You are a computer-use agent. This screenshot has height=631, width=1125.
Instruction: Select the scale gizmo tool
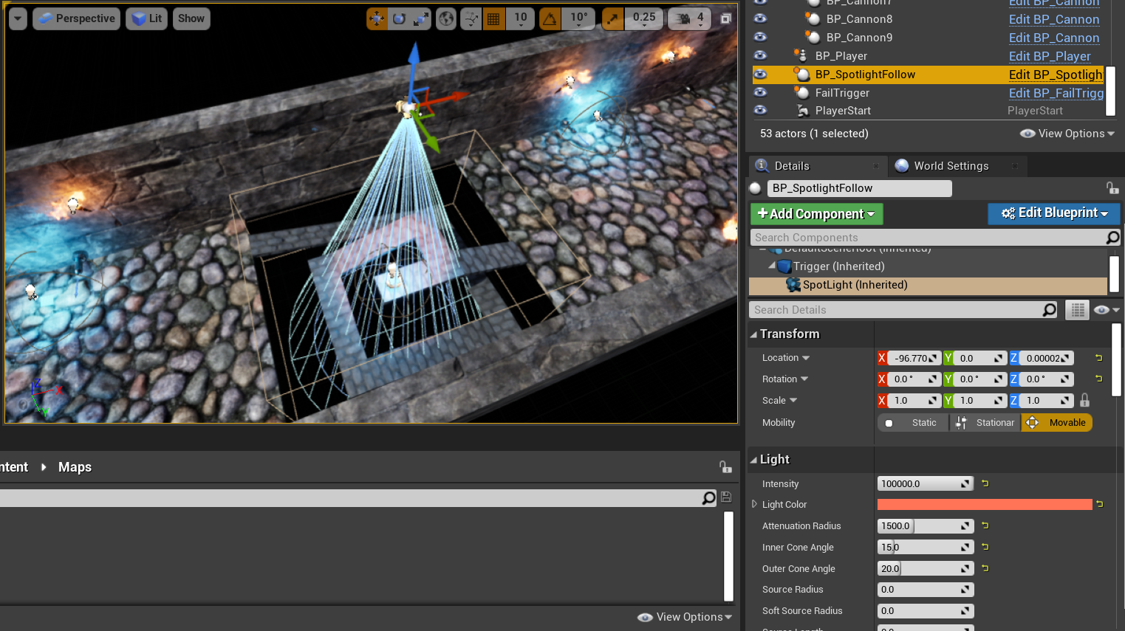click(421, 18)
